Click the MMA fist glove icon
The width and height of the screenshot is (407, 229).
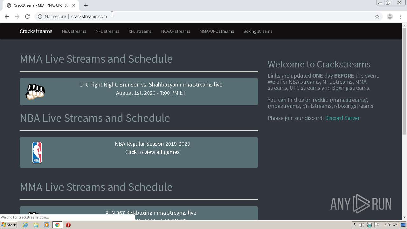coord(35,92)
